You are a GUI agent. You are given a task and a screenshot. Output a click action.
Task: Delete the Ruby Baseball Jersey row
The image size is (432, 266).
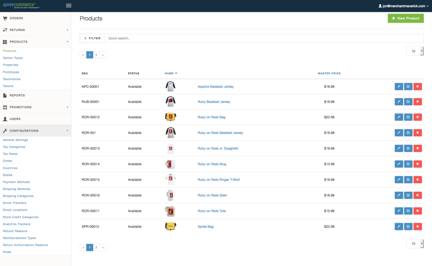[418, 102]
